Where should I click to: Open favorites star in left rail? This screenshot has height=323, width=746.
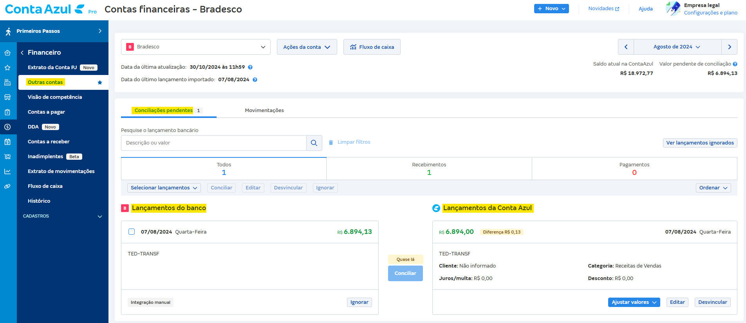click(7, 68)
